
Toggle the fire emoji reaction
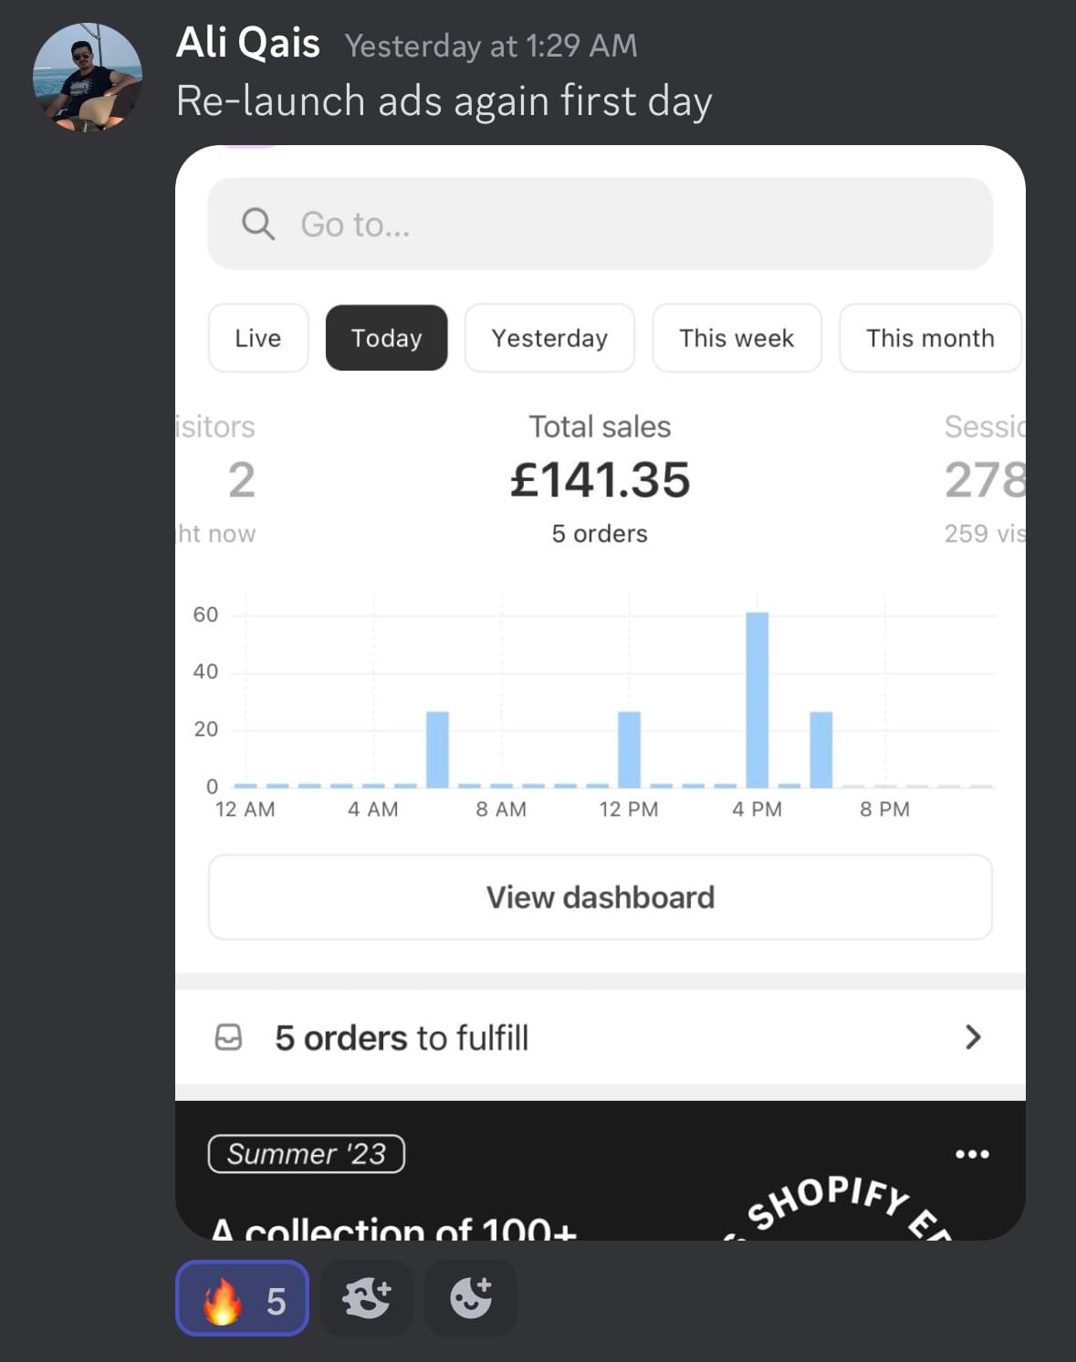(242, 1298)
